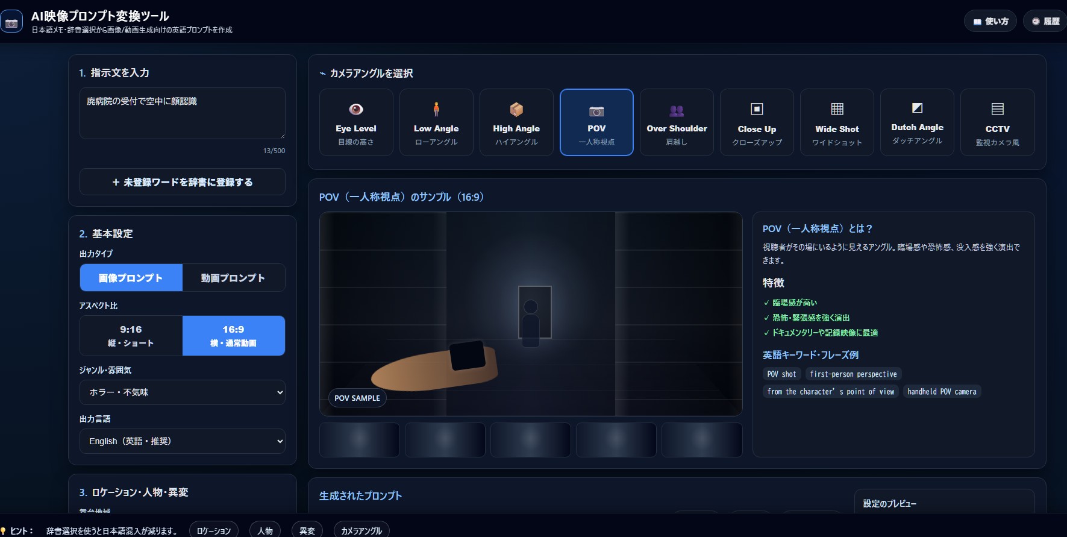Click the hint lightbulb icon
Image resolution: width=1067 pixels, height=537 pixels.
[3, 531]
